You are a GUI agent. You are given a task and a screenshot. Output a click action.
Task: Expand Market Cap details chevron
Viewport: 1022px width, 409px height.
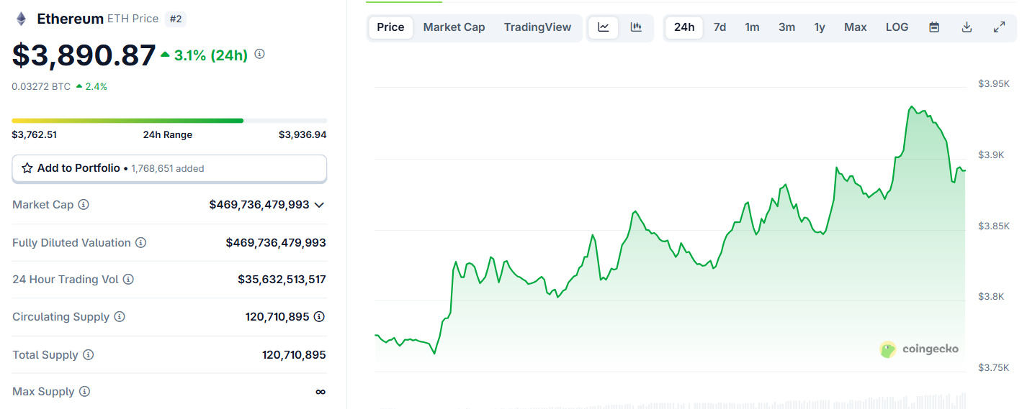pyautogui.click(x=319, y=205)
